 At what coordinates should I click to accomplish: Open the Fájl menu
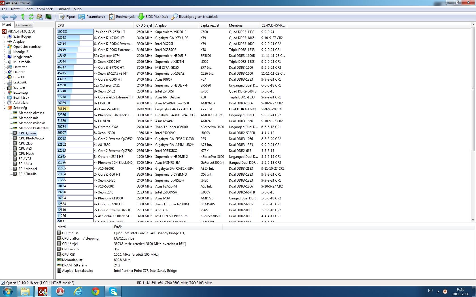pyautogui.click(x=5, y=9)
